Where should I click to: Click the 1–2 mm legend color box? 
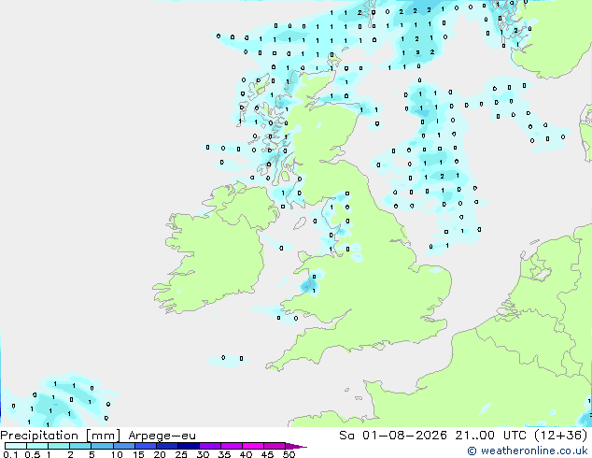tap(59, 446)
